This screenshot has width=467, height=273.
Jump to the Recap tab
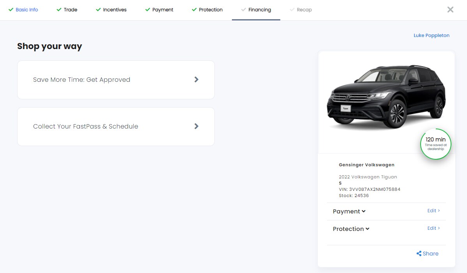pos(301,10)
